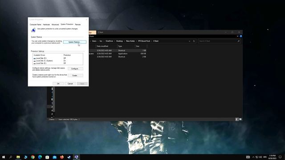The image size is (285, 160).
Task: Click Protection column header in drives list
Action: pyautogui.click(x=67, y=55)
